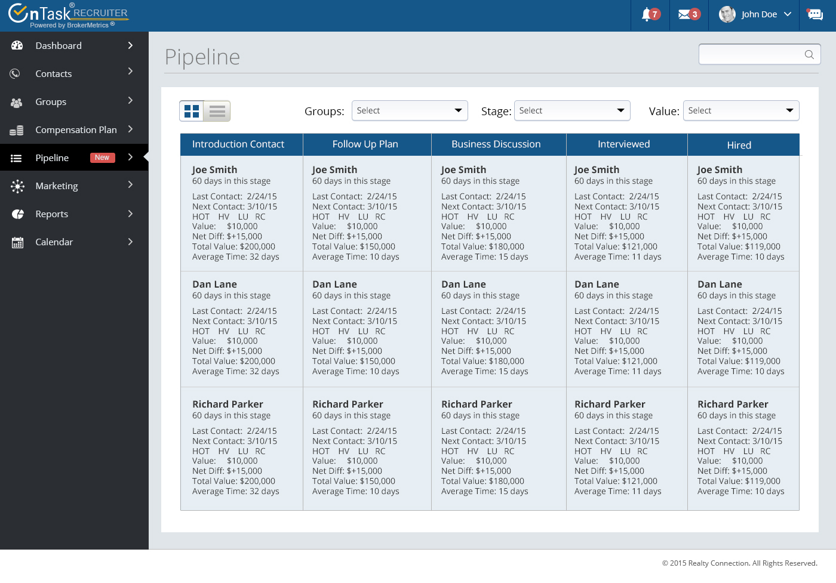
Task: Click Follow Up Plan column header
Action: (367, 144)
